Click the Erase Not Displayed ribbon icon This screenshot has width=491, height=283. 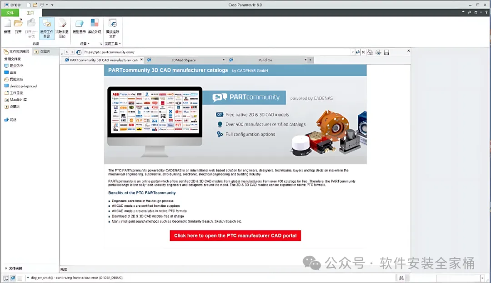pyautogui.click(x=62, y=28)
